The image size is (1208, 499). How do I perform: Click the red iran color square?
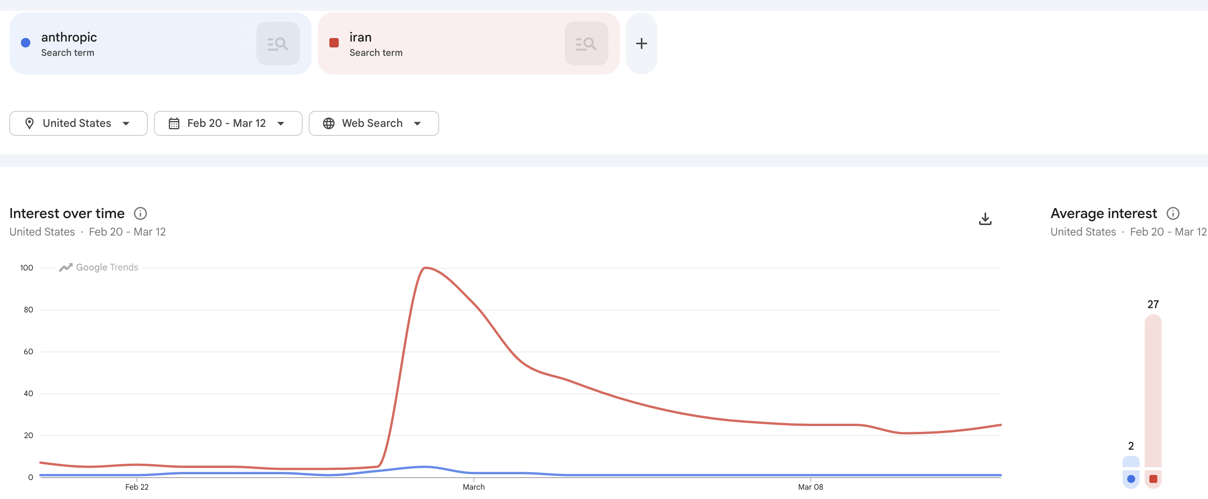(x=334, y=43)
